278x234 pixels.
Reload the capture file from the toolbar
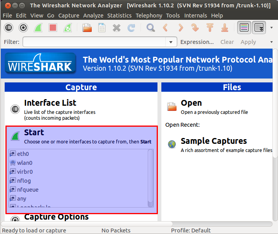(131, 28)
